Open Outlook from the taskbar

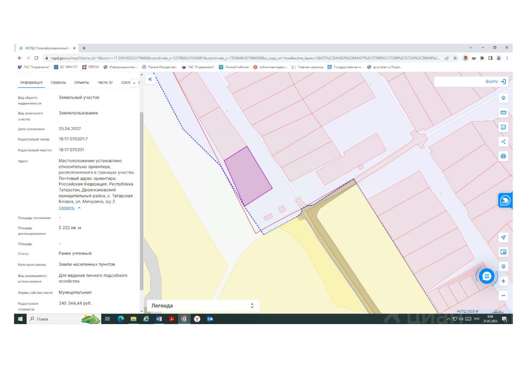210,319
